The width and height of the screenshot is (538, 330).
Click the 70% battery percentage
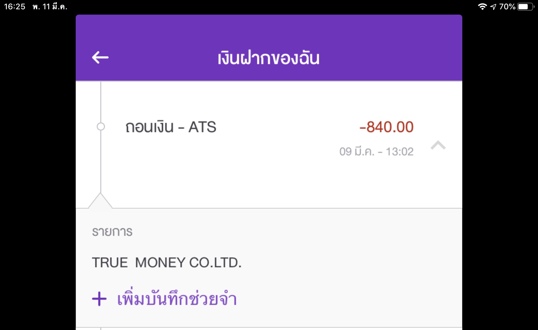[x=507, y=7]
